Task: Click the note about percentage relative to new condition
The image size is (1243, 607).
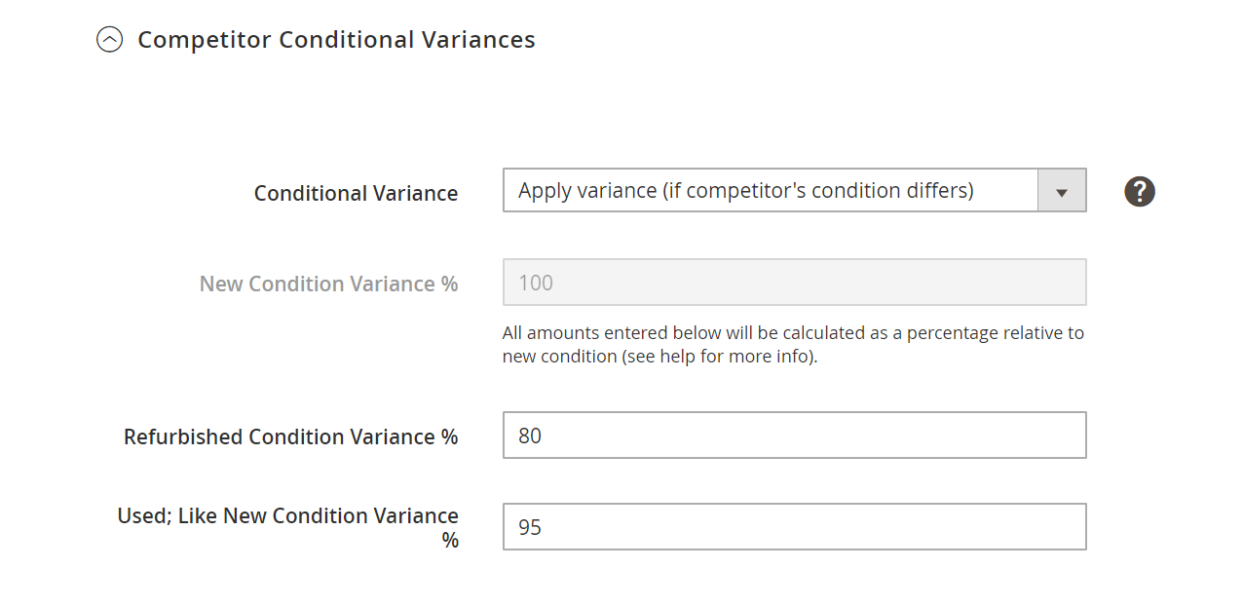Action: coord(793,344)
